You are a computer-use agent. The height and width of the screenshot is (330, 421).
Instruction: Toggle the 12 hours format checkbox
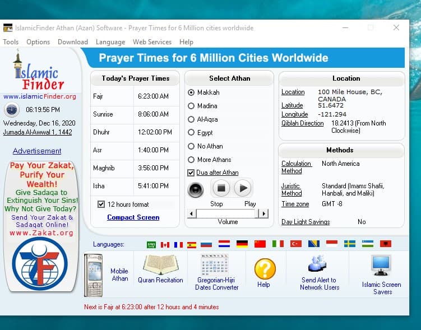[x=101, y=204]
